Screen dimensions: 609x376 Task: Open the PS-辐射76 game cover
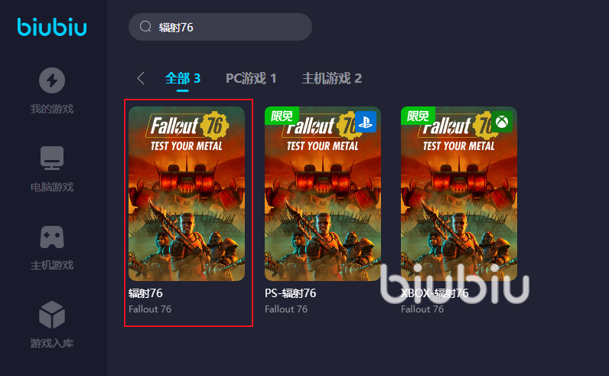click(x=323, y=194)
